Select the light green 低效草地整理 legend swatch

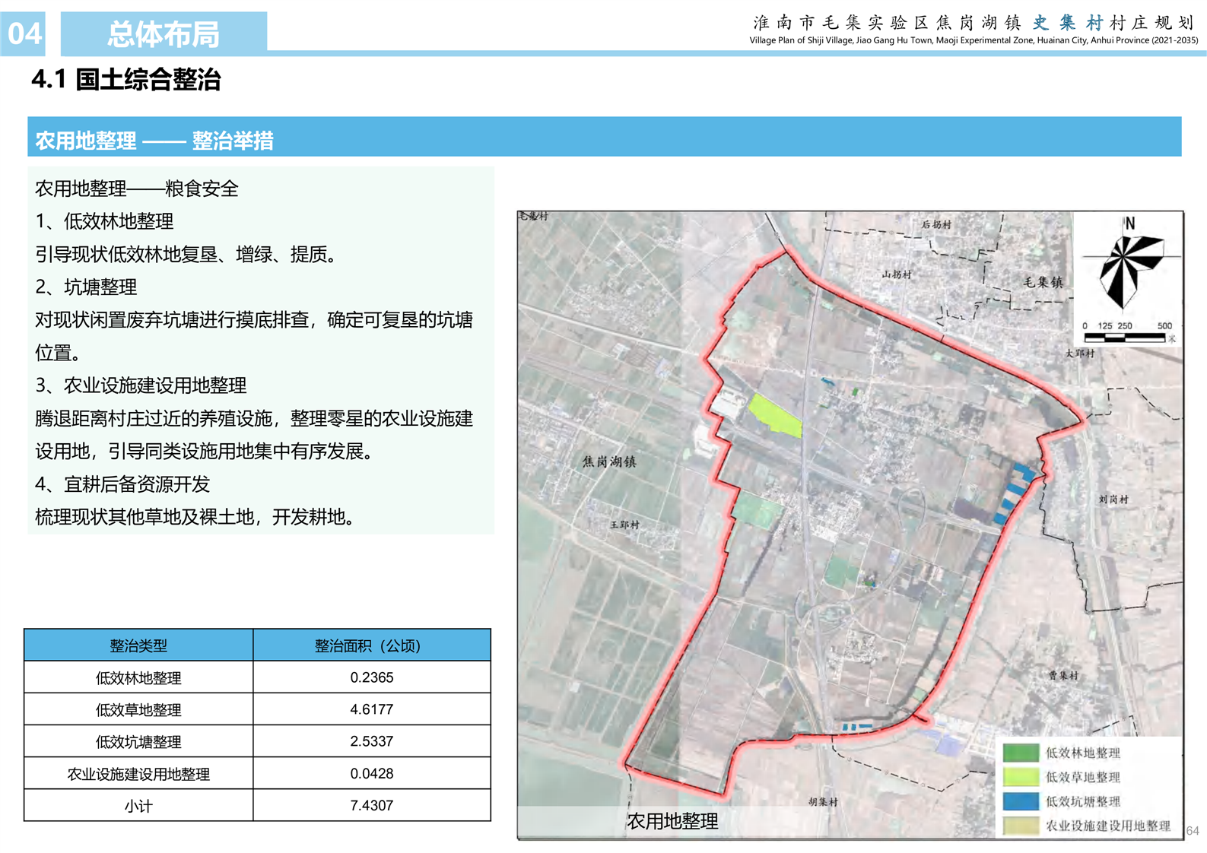pyautogui.click(x=1020, y=777)
